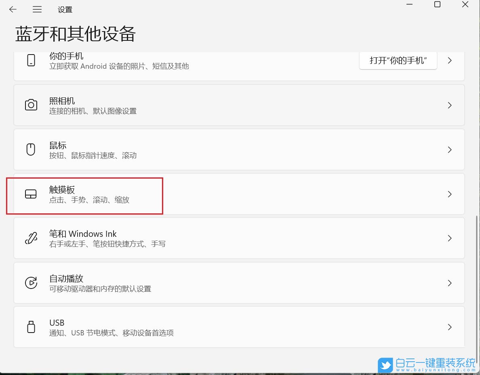
Task: Open the 设置 menu bar label
Action: (x=65, y=9)
